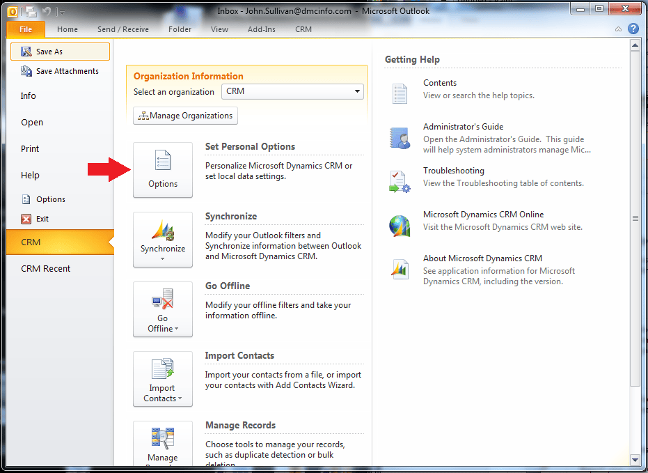Click the Getting Help heading
The image size is (648, 473).
click(x=412, y=59)
